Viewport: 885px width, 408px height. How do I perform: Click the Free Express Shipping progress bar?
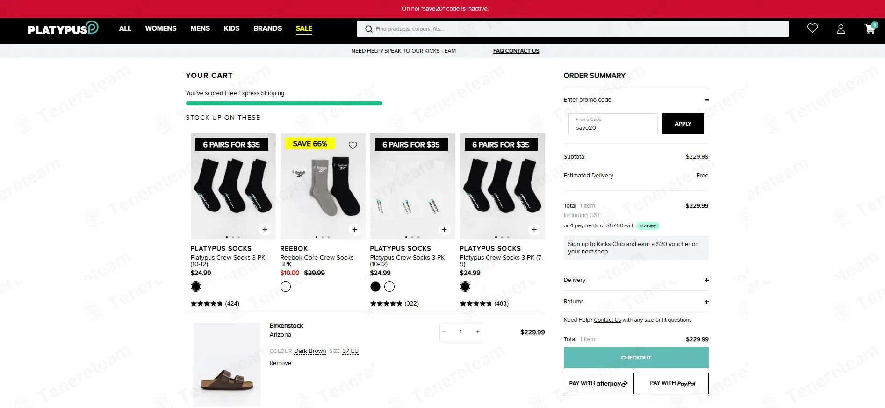(x=284, y=103)
